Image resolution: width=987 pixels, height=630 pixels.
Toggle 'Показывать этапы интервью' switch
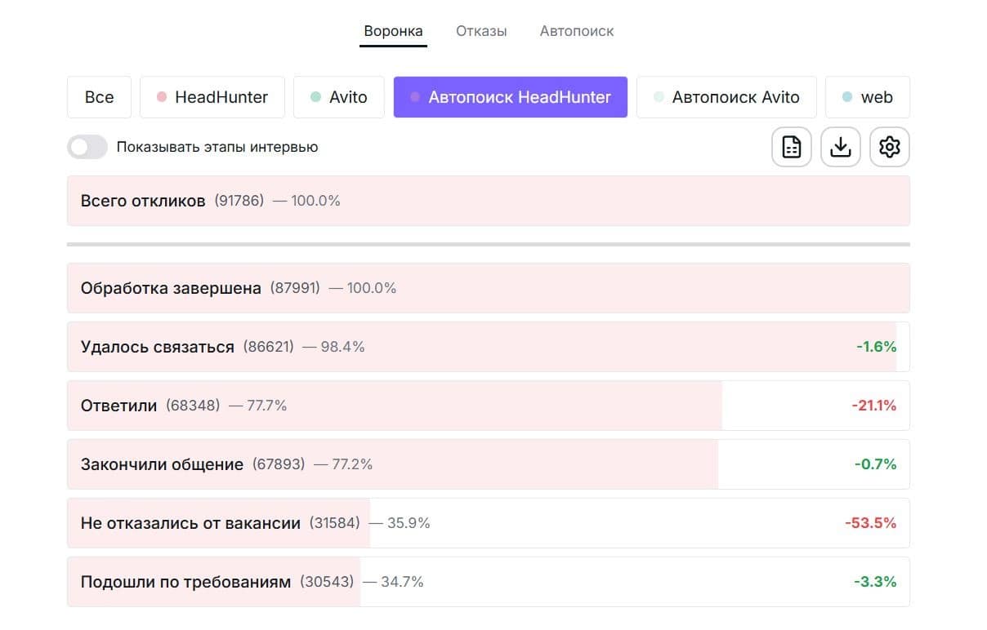(87, 147)
